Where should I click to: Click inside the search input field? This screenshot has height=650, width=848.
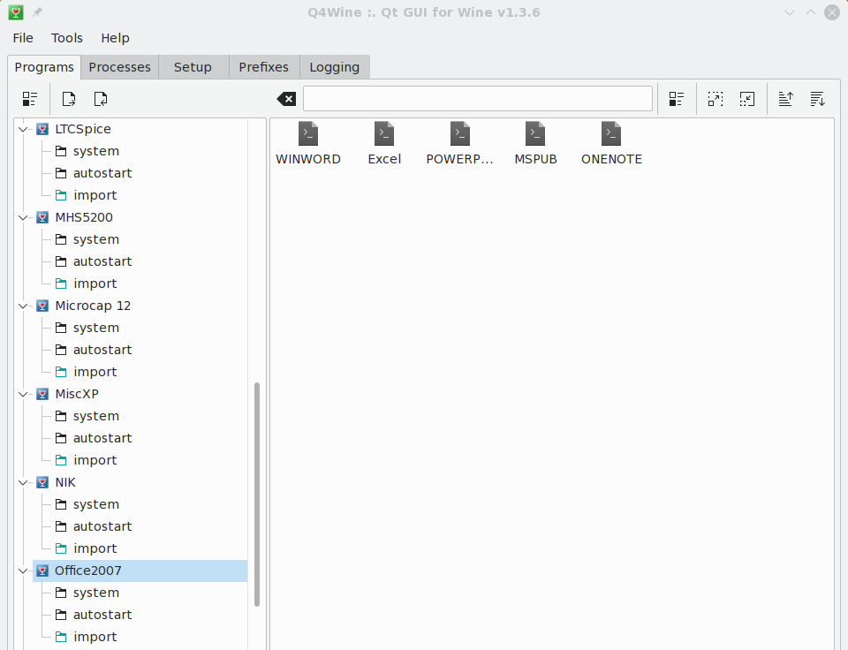[x=477, y=98]
